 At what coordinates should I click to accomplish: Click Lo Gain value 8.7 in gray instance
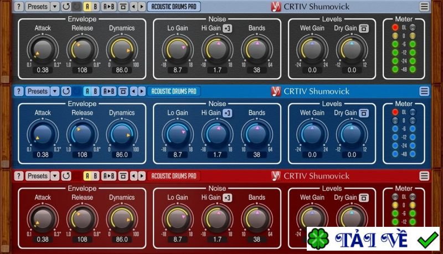(177, 70)
